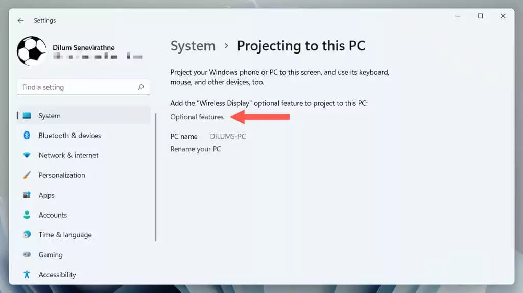
Task: Open Dilum Senevirathne account name
Action: (84, 47)
